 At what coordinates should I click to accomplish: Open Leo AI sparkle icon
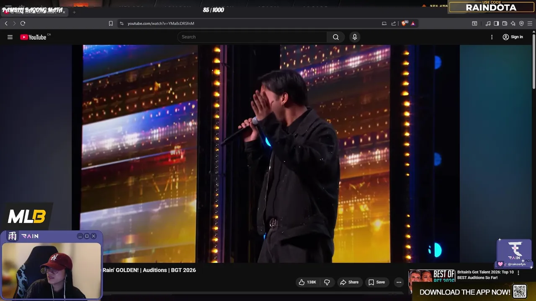pos(513,23)
